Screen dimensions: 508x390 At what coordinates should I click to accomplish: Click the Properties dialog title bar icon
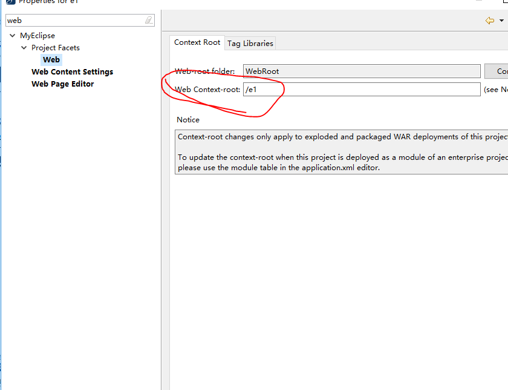(10, 2)
